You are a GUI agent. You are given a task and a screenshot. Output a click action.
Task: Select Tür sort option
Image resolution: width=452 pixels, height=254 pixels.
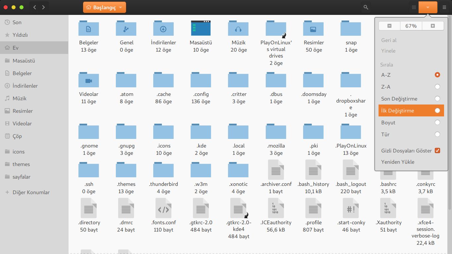[x=411, y=135]
